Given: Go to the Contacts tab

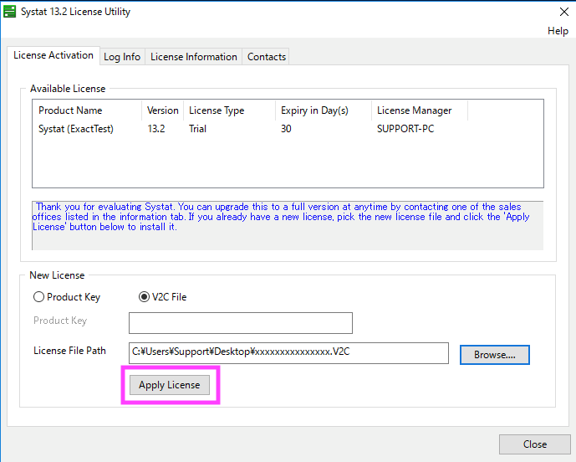Looking at the screenshot, I should click(267, 57).
